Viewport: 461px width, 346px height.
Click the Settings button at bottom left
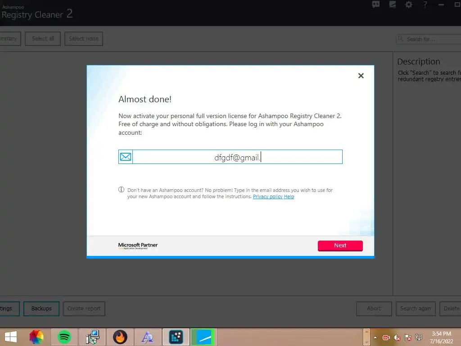pos(9,309)
